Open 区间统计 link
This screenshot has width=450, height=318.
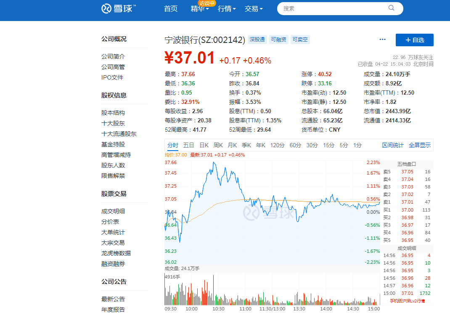(x=392, y=145)
